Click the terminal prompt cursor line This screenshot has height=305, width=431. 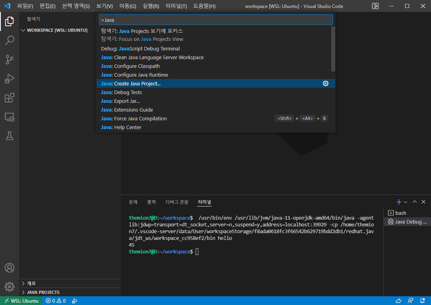[x=197, y=251]
